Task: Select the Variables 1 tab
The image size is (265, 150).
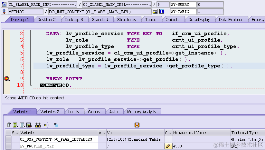Action: (x=23, y=112)
